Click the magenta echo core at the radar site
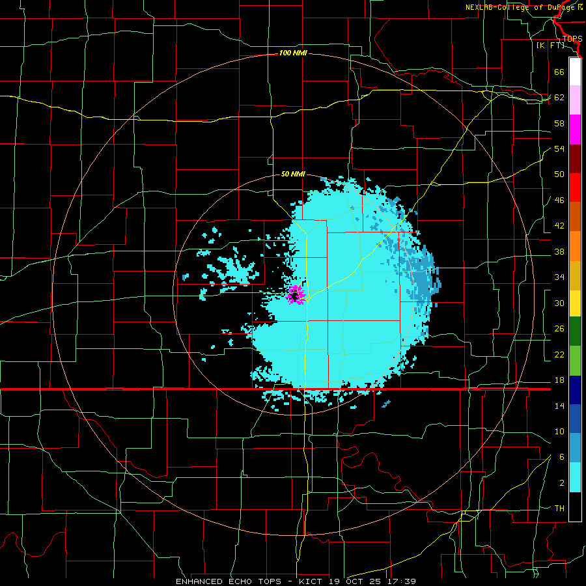The image size is (586, 586). click(x=295, y=294)
